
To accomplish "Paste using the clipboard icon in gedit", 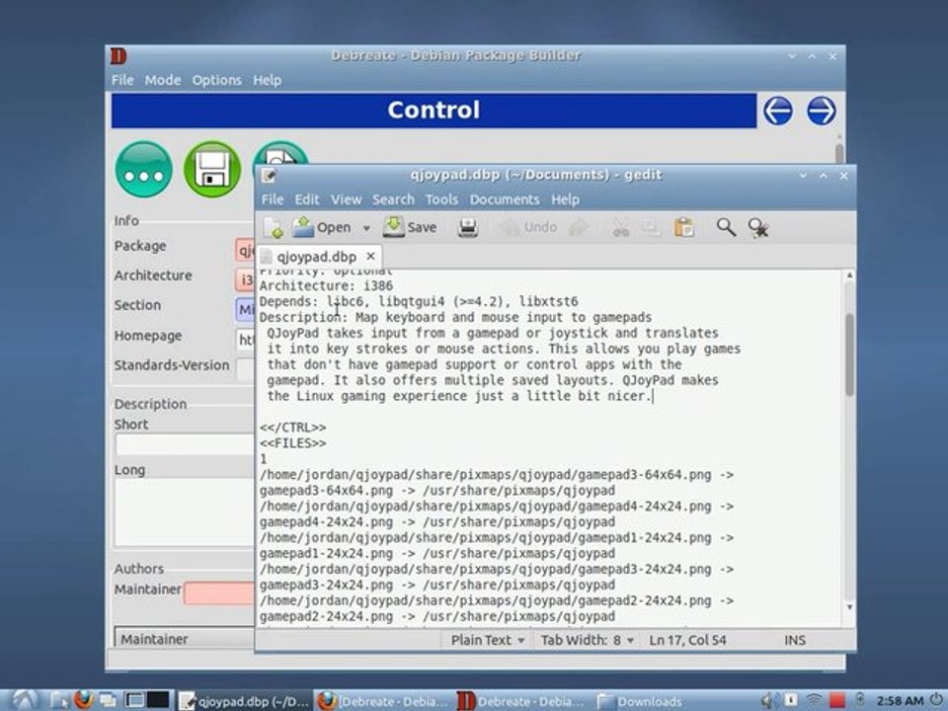I will [x=684, y=228].
